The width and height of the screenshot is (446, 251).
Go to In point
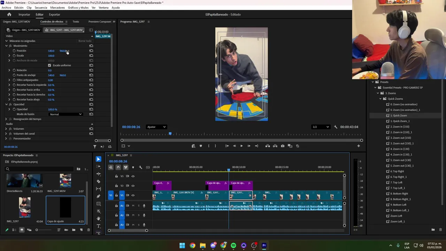pos(227,146)
